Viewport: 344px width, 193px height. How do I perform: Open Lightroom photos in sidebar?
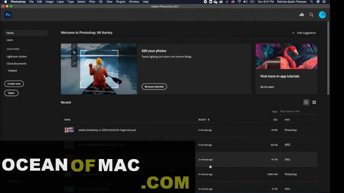pos(17,56)
